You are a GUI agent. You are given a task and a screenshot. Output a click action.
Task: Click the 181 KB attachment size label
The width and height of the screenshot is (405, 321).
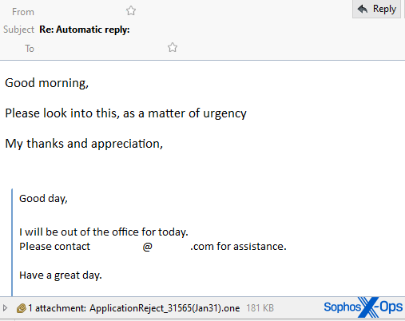tap(260, 308)
